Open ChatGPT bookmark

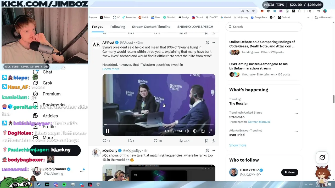point(211,17)
